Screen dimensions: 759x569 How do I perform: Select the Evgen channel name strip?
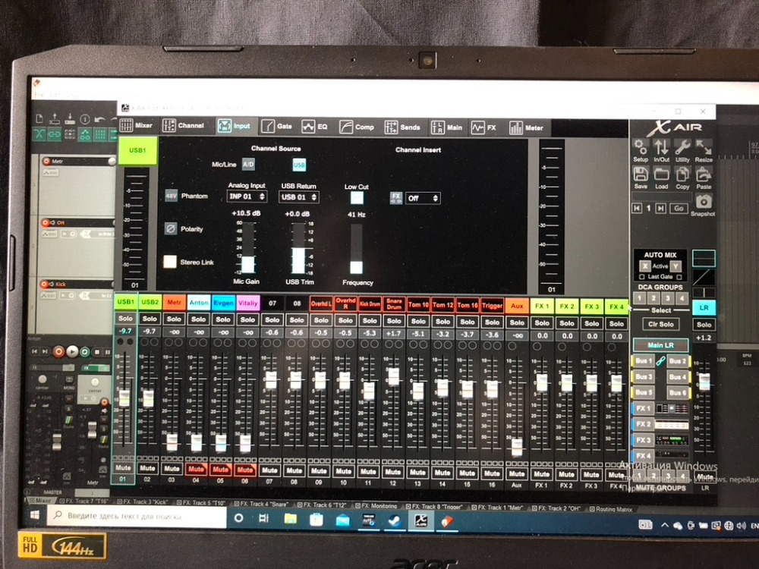(223, 303)
